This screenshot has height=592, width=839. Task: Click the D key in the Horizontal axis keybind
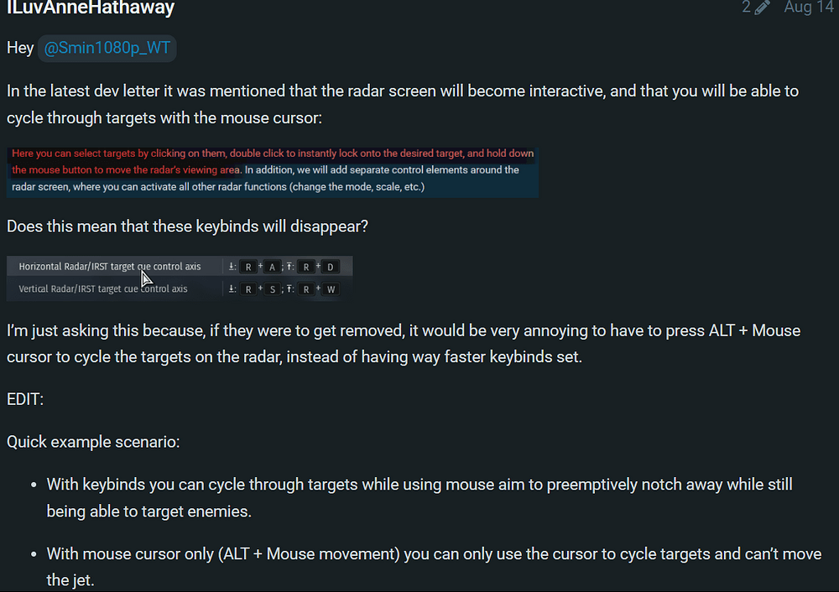point(330,267)
